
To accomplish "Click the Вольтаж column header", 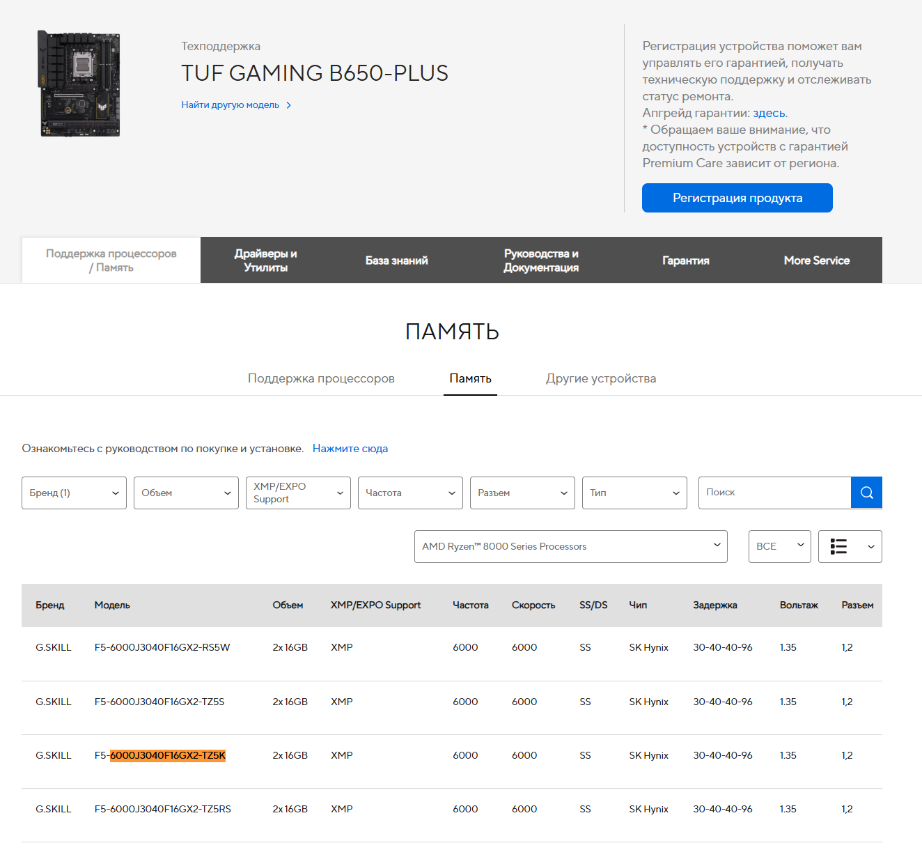I will coord(799,605).
